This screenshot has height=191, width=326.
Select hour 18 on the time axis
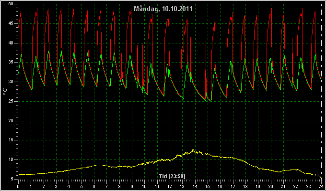pos(245,186)
